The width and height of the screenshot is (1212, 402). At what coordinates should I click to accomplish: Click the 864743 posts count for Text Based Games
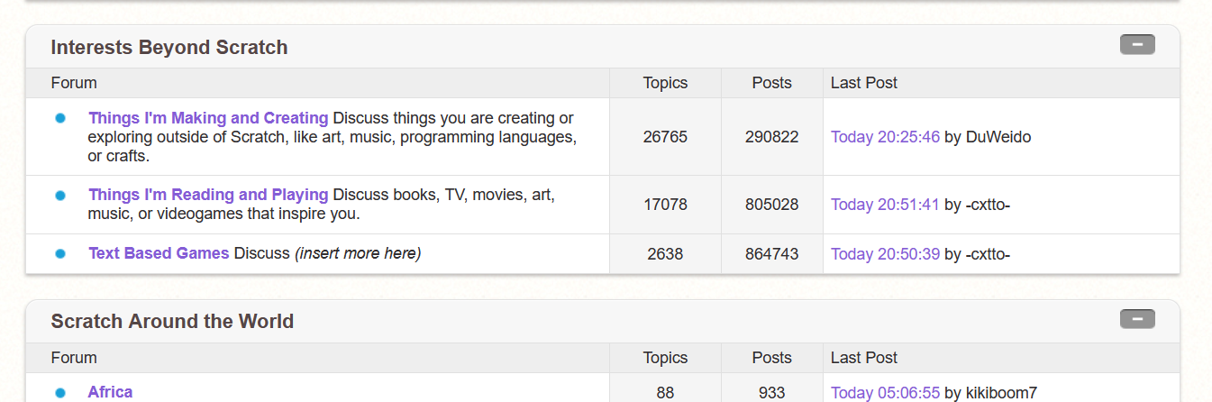click(x=771, y=254)
